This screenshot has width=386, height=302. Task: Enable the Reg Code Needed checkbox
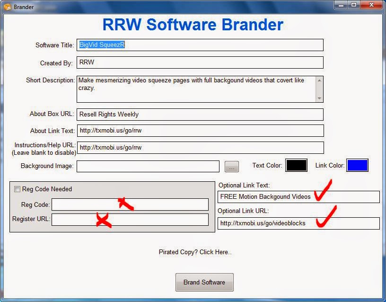click(17, 189)
